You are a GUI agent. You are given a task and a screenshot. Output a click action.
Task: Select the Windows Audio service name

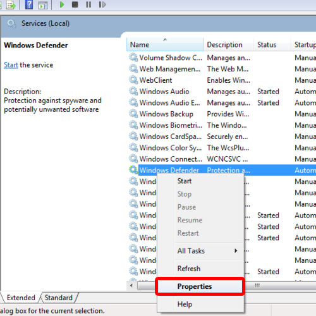pos(164,92)
